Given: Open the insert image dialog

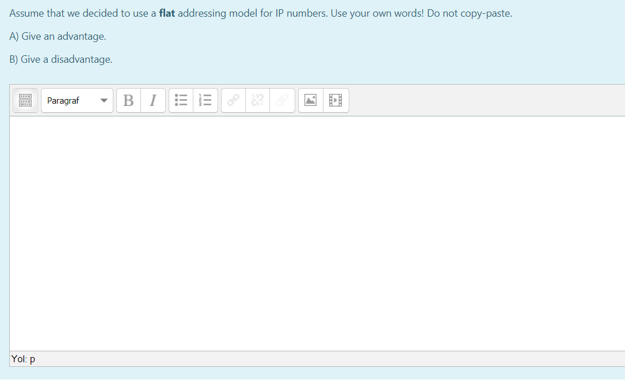Looking at the screenshot, I should [310, 100].
